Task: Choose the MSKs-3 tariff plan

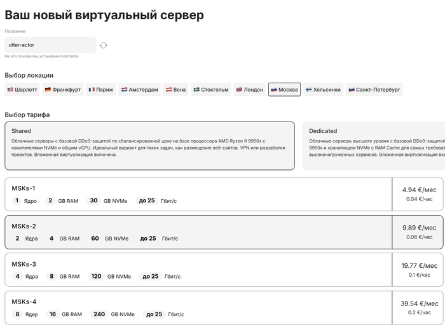Action: point(198,270)
